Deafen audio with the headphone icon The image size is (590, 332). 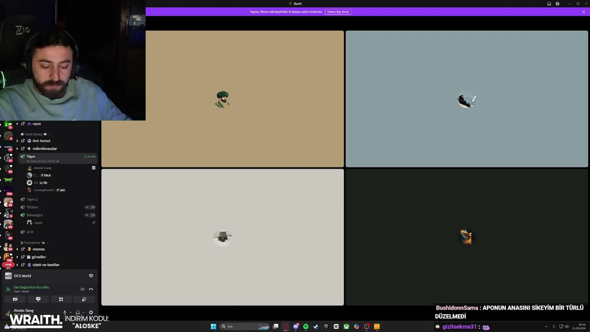77,313
